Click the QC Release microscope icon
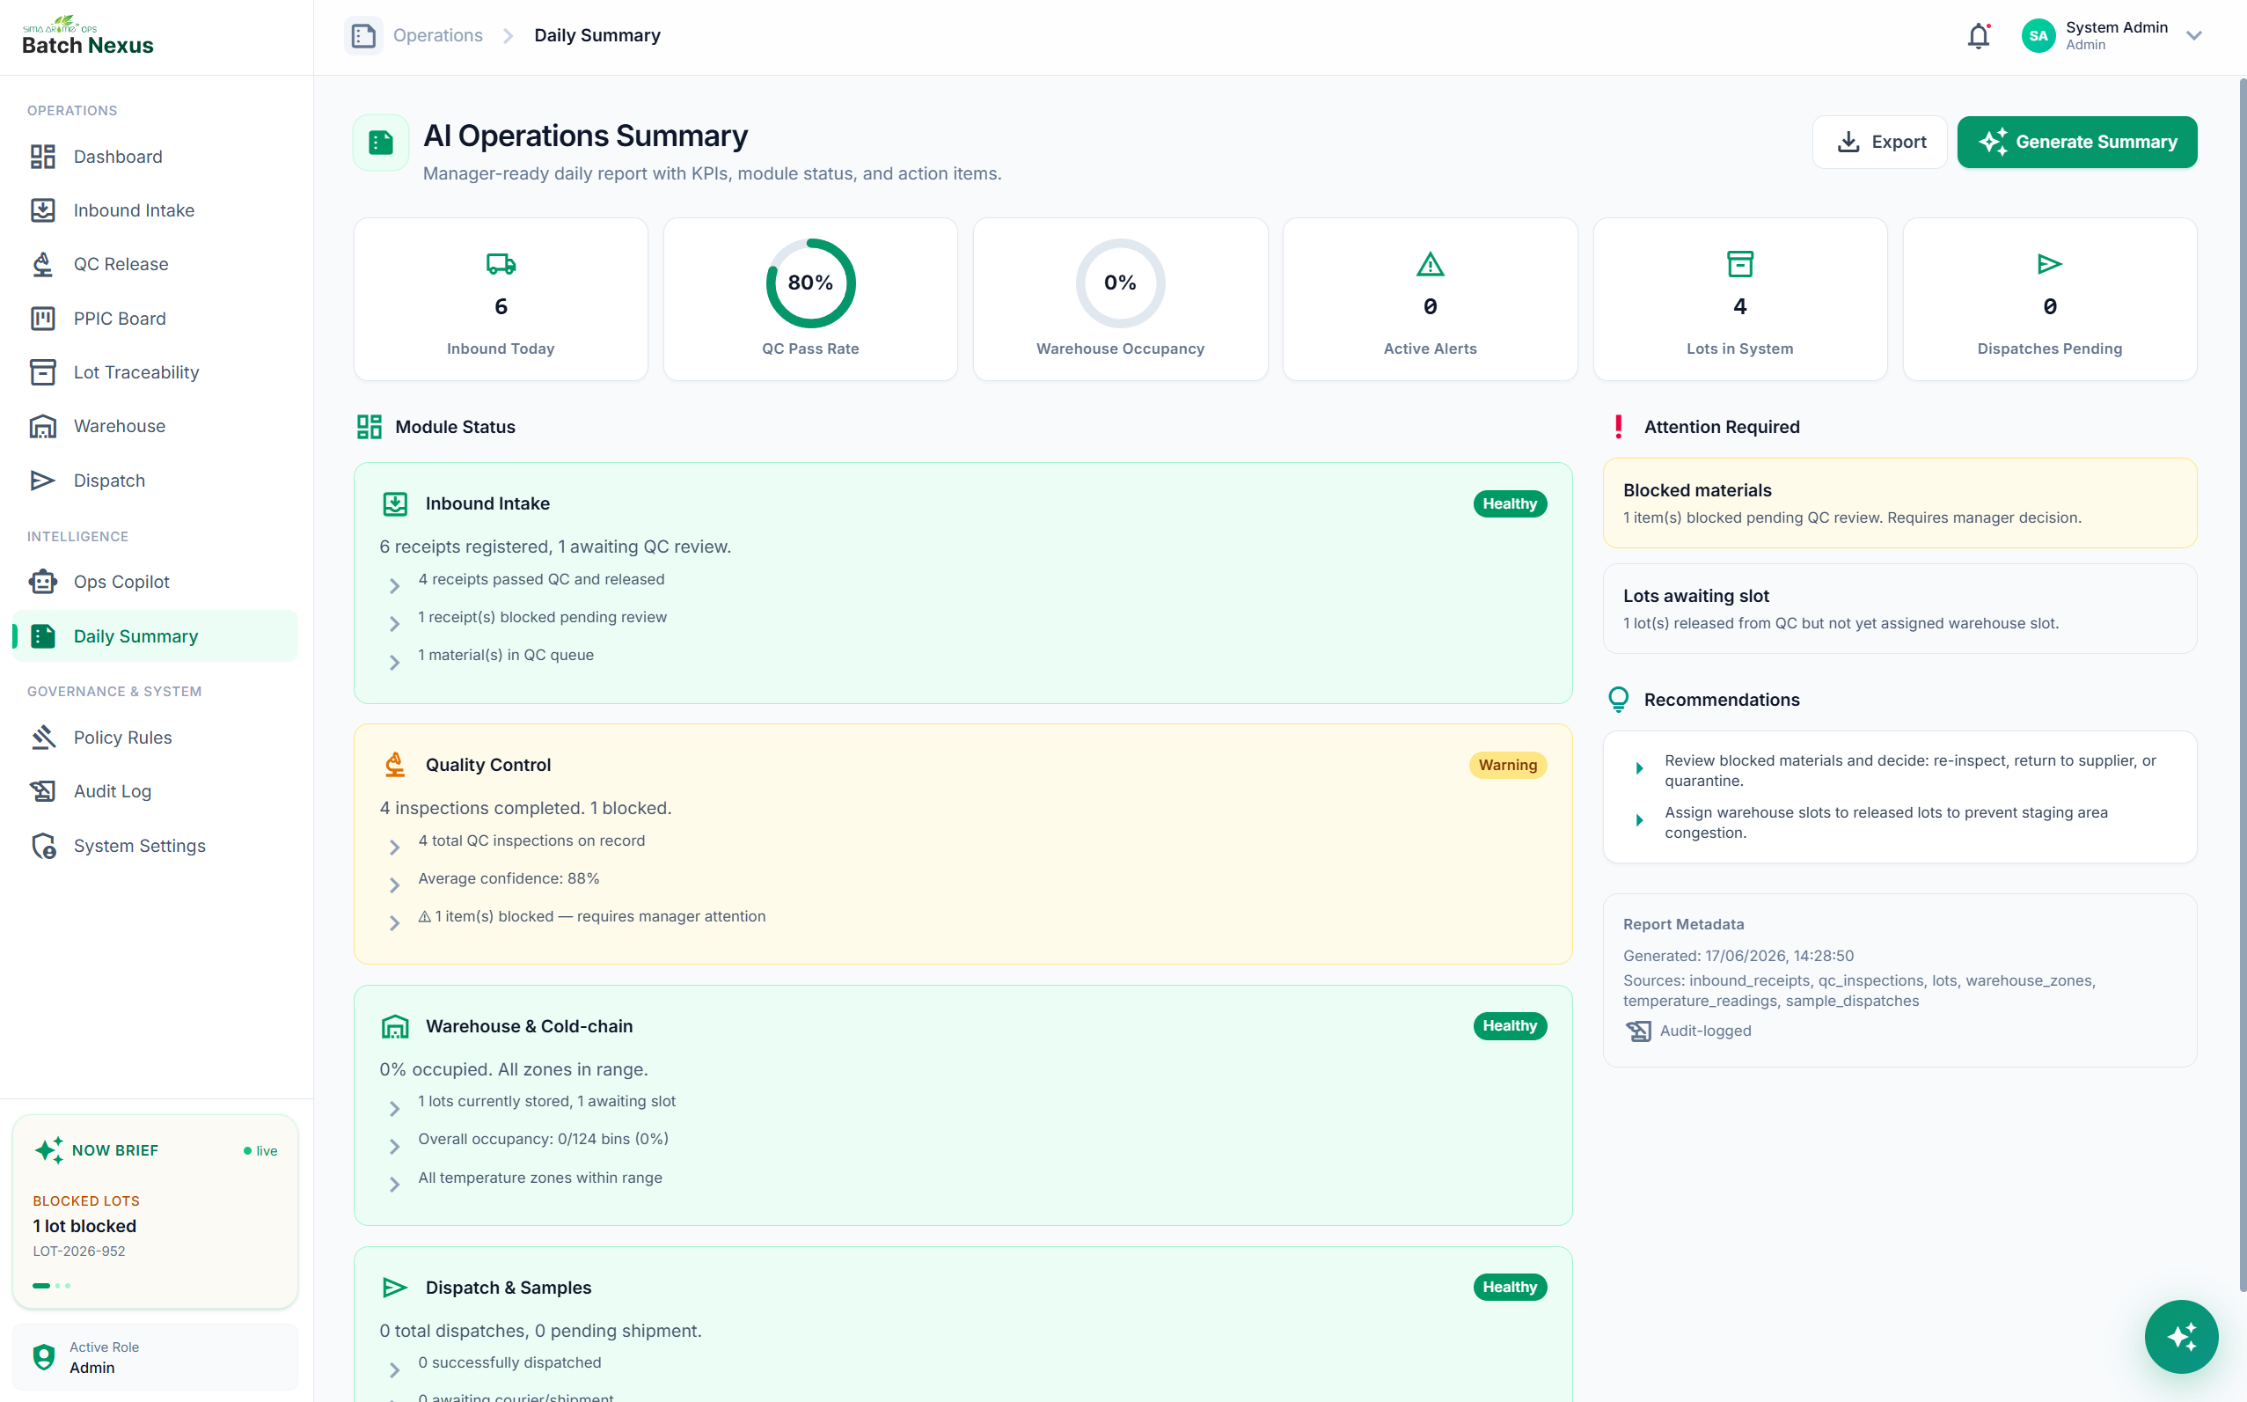Image resolution: width=2247 pixels, height=1402 pixels. [42, 264]
